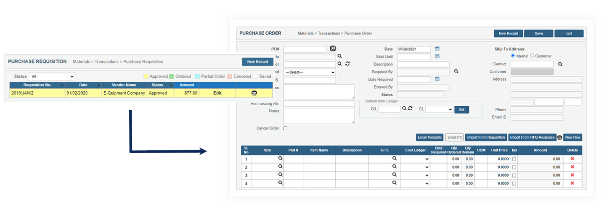The height and width of the screenshot is (221, 614).
Task: Click the G/L search icon in row 2
Action: (x=395, y=167)
